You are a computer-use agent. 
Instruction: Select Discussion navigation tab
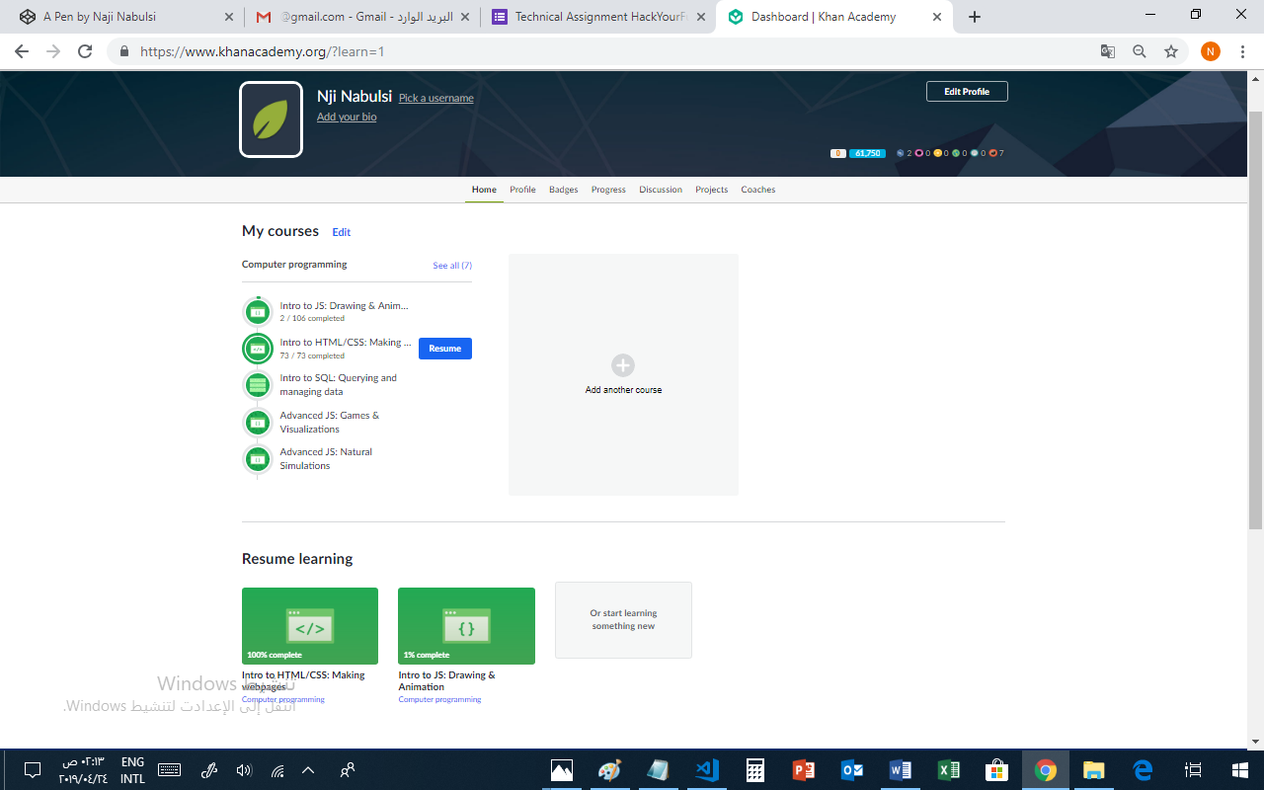(661, 190)
